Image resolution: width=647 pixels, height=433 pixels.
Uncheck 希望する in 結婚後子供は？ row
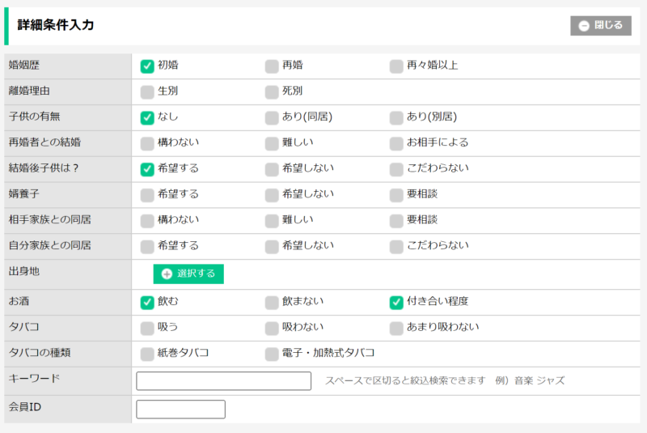point(147,170)
